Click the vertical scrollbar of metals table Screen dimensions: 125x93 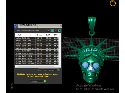(60, 41)
